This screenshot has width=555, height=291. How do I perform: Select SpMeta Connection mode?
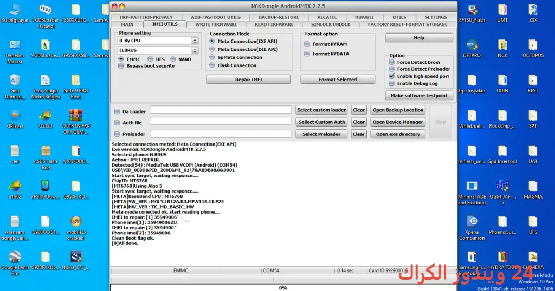212,57
